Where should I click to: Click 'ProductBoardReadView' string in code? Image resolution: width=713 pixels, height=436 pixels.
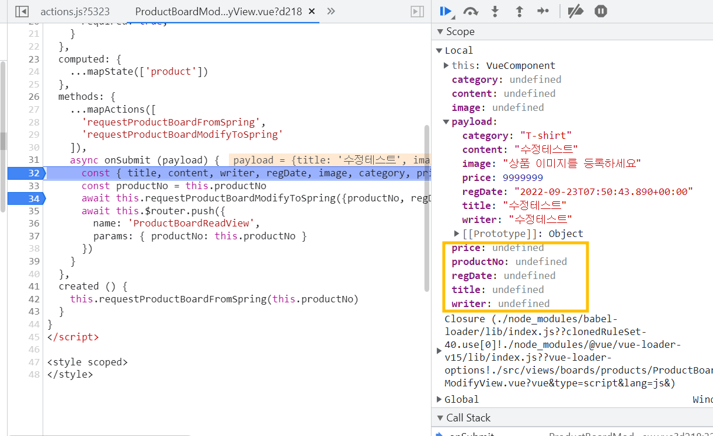tap(191, 223)
